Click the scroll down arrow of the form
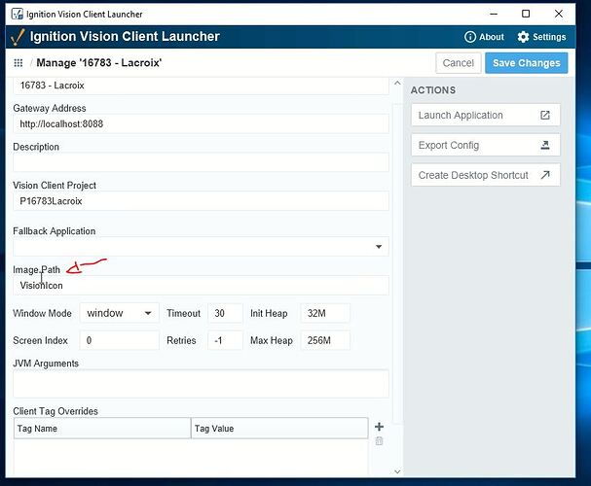Image resolution: width=591 pixels, height=486 pixels. tap(397, 471)
